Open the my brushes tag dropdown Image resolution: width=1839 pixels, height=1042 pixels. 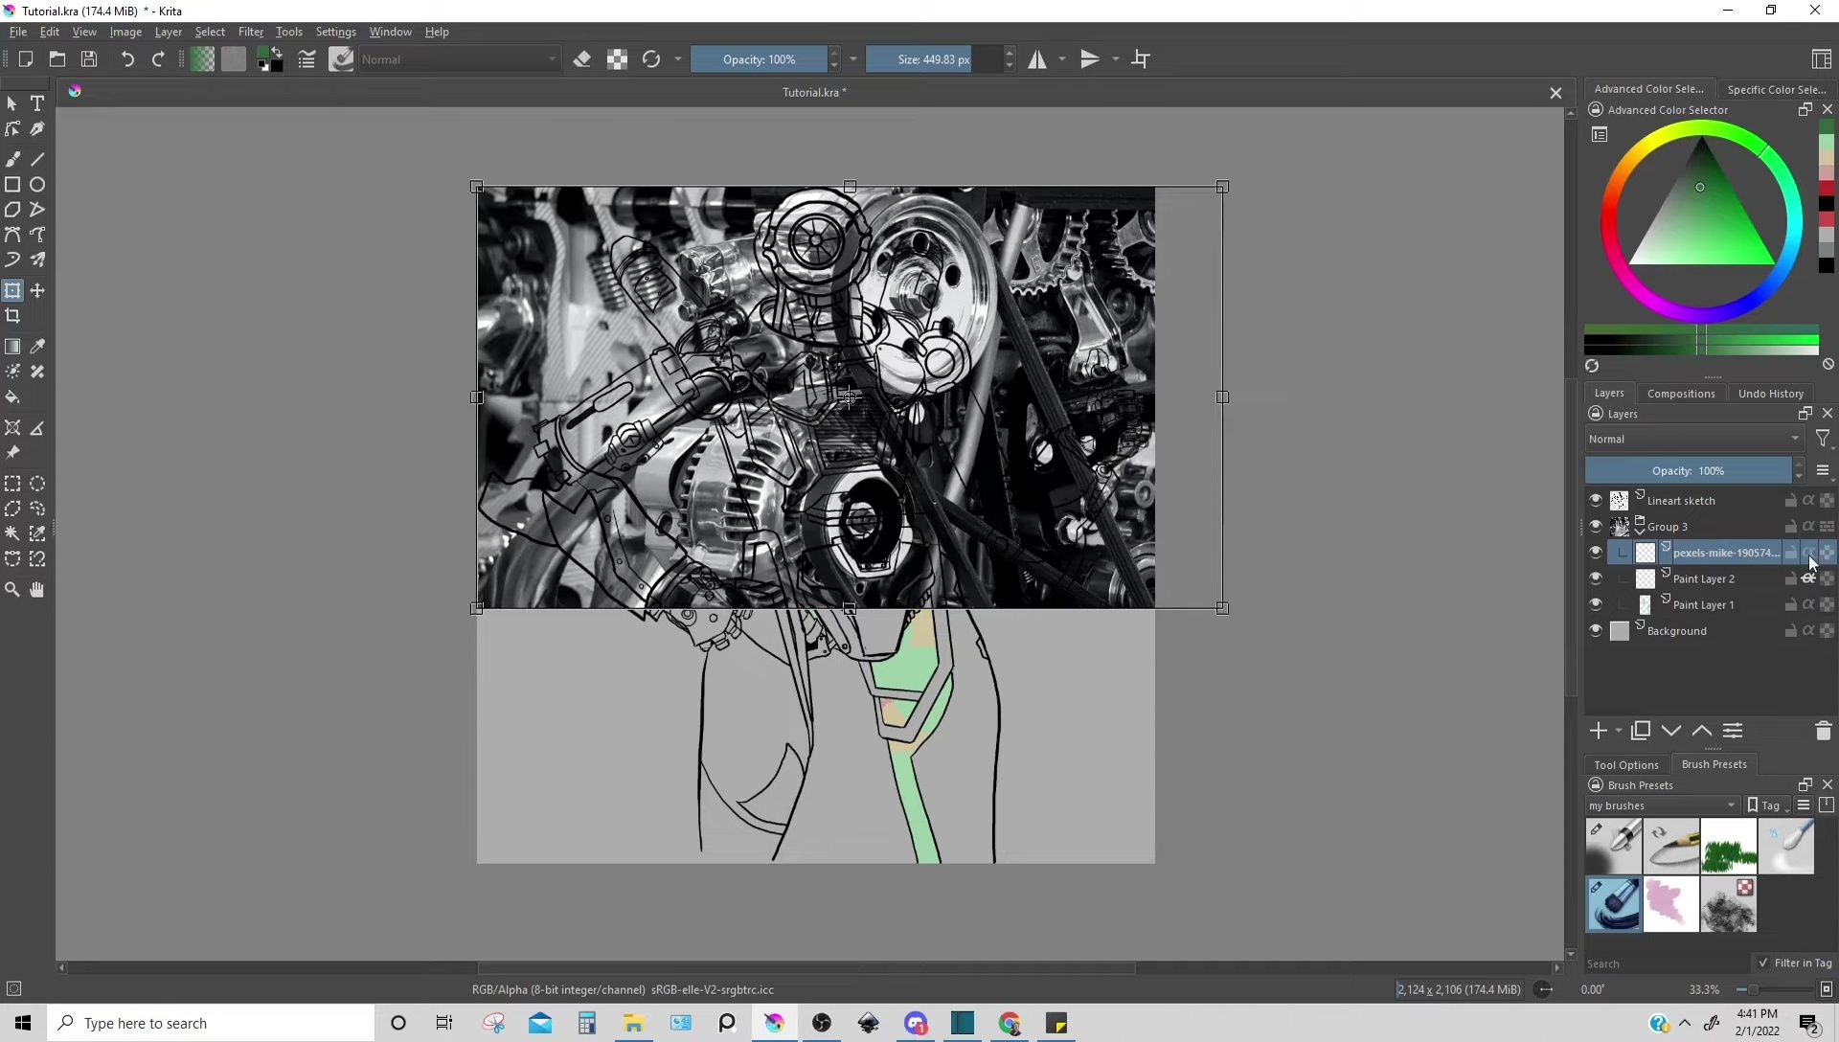click(1662, 805)
